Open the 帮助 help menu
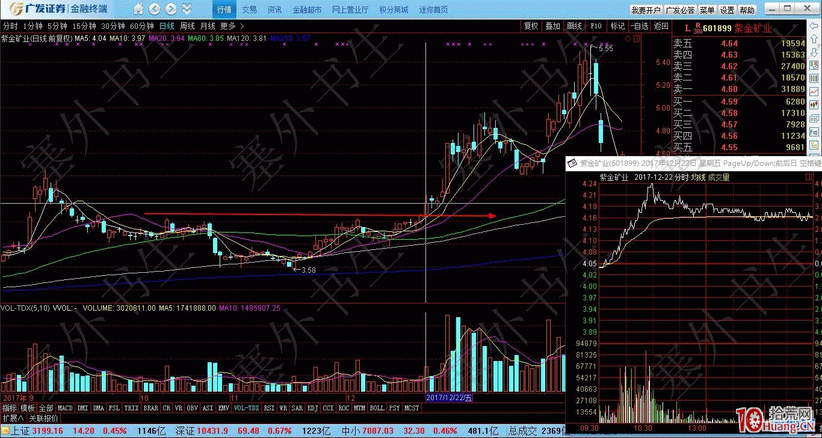The width and height of the screenshot is (822, 438). 747,10
